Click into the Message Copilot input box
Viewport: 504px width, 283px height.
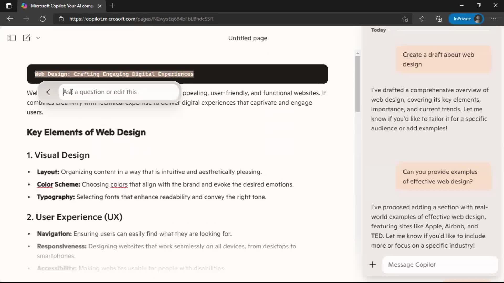pos(440,265)
